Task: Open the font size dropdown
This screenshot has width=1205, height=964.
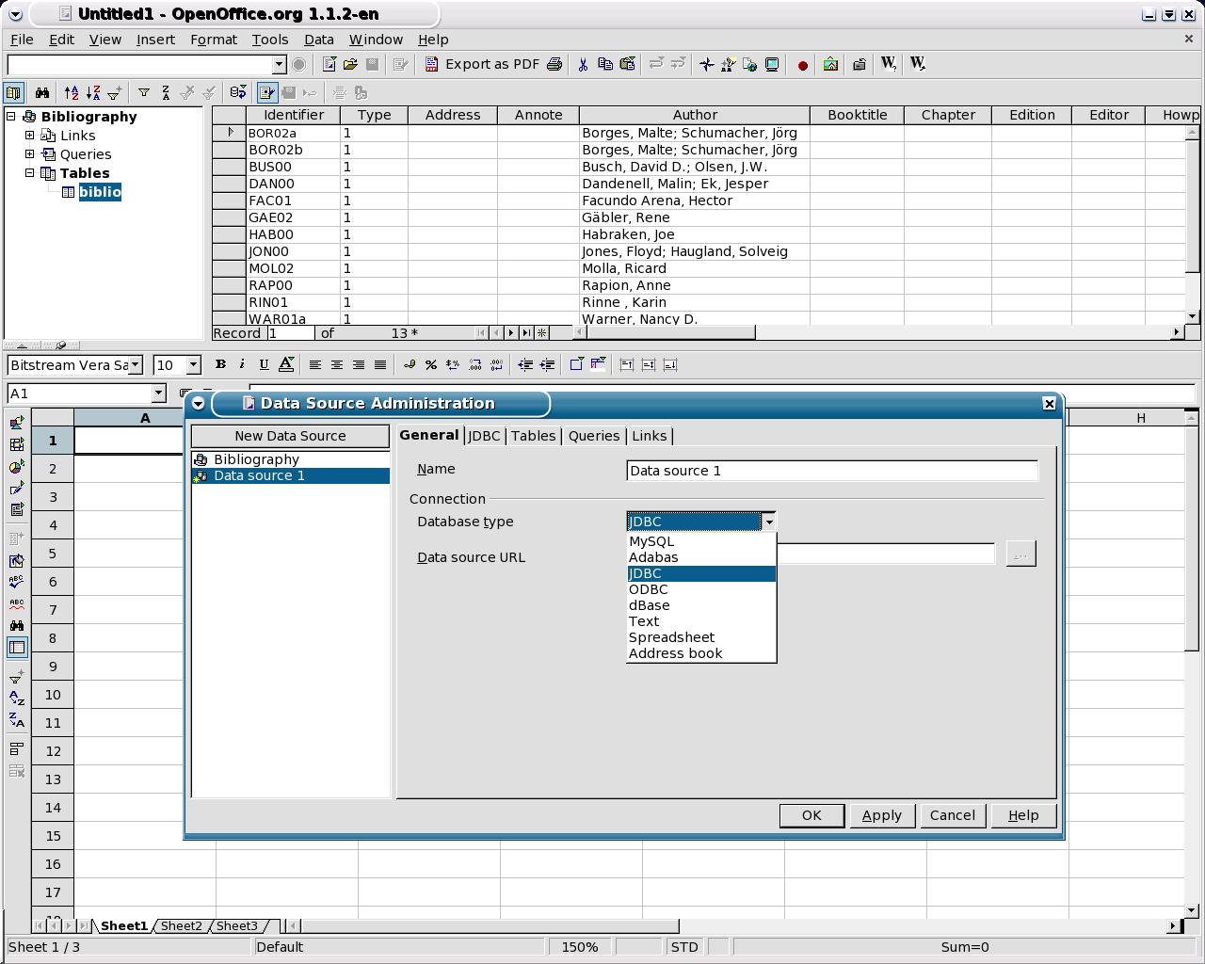Action: point(194,364)
